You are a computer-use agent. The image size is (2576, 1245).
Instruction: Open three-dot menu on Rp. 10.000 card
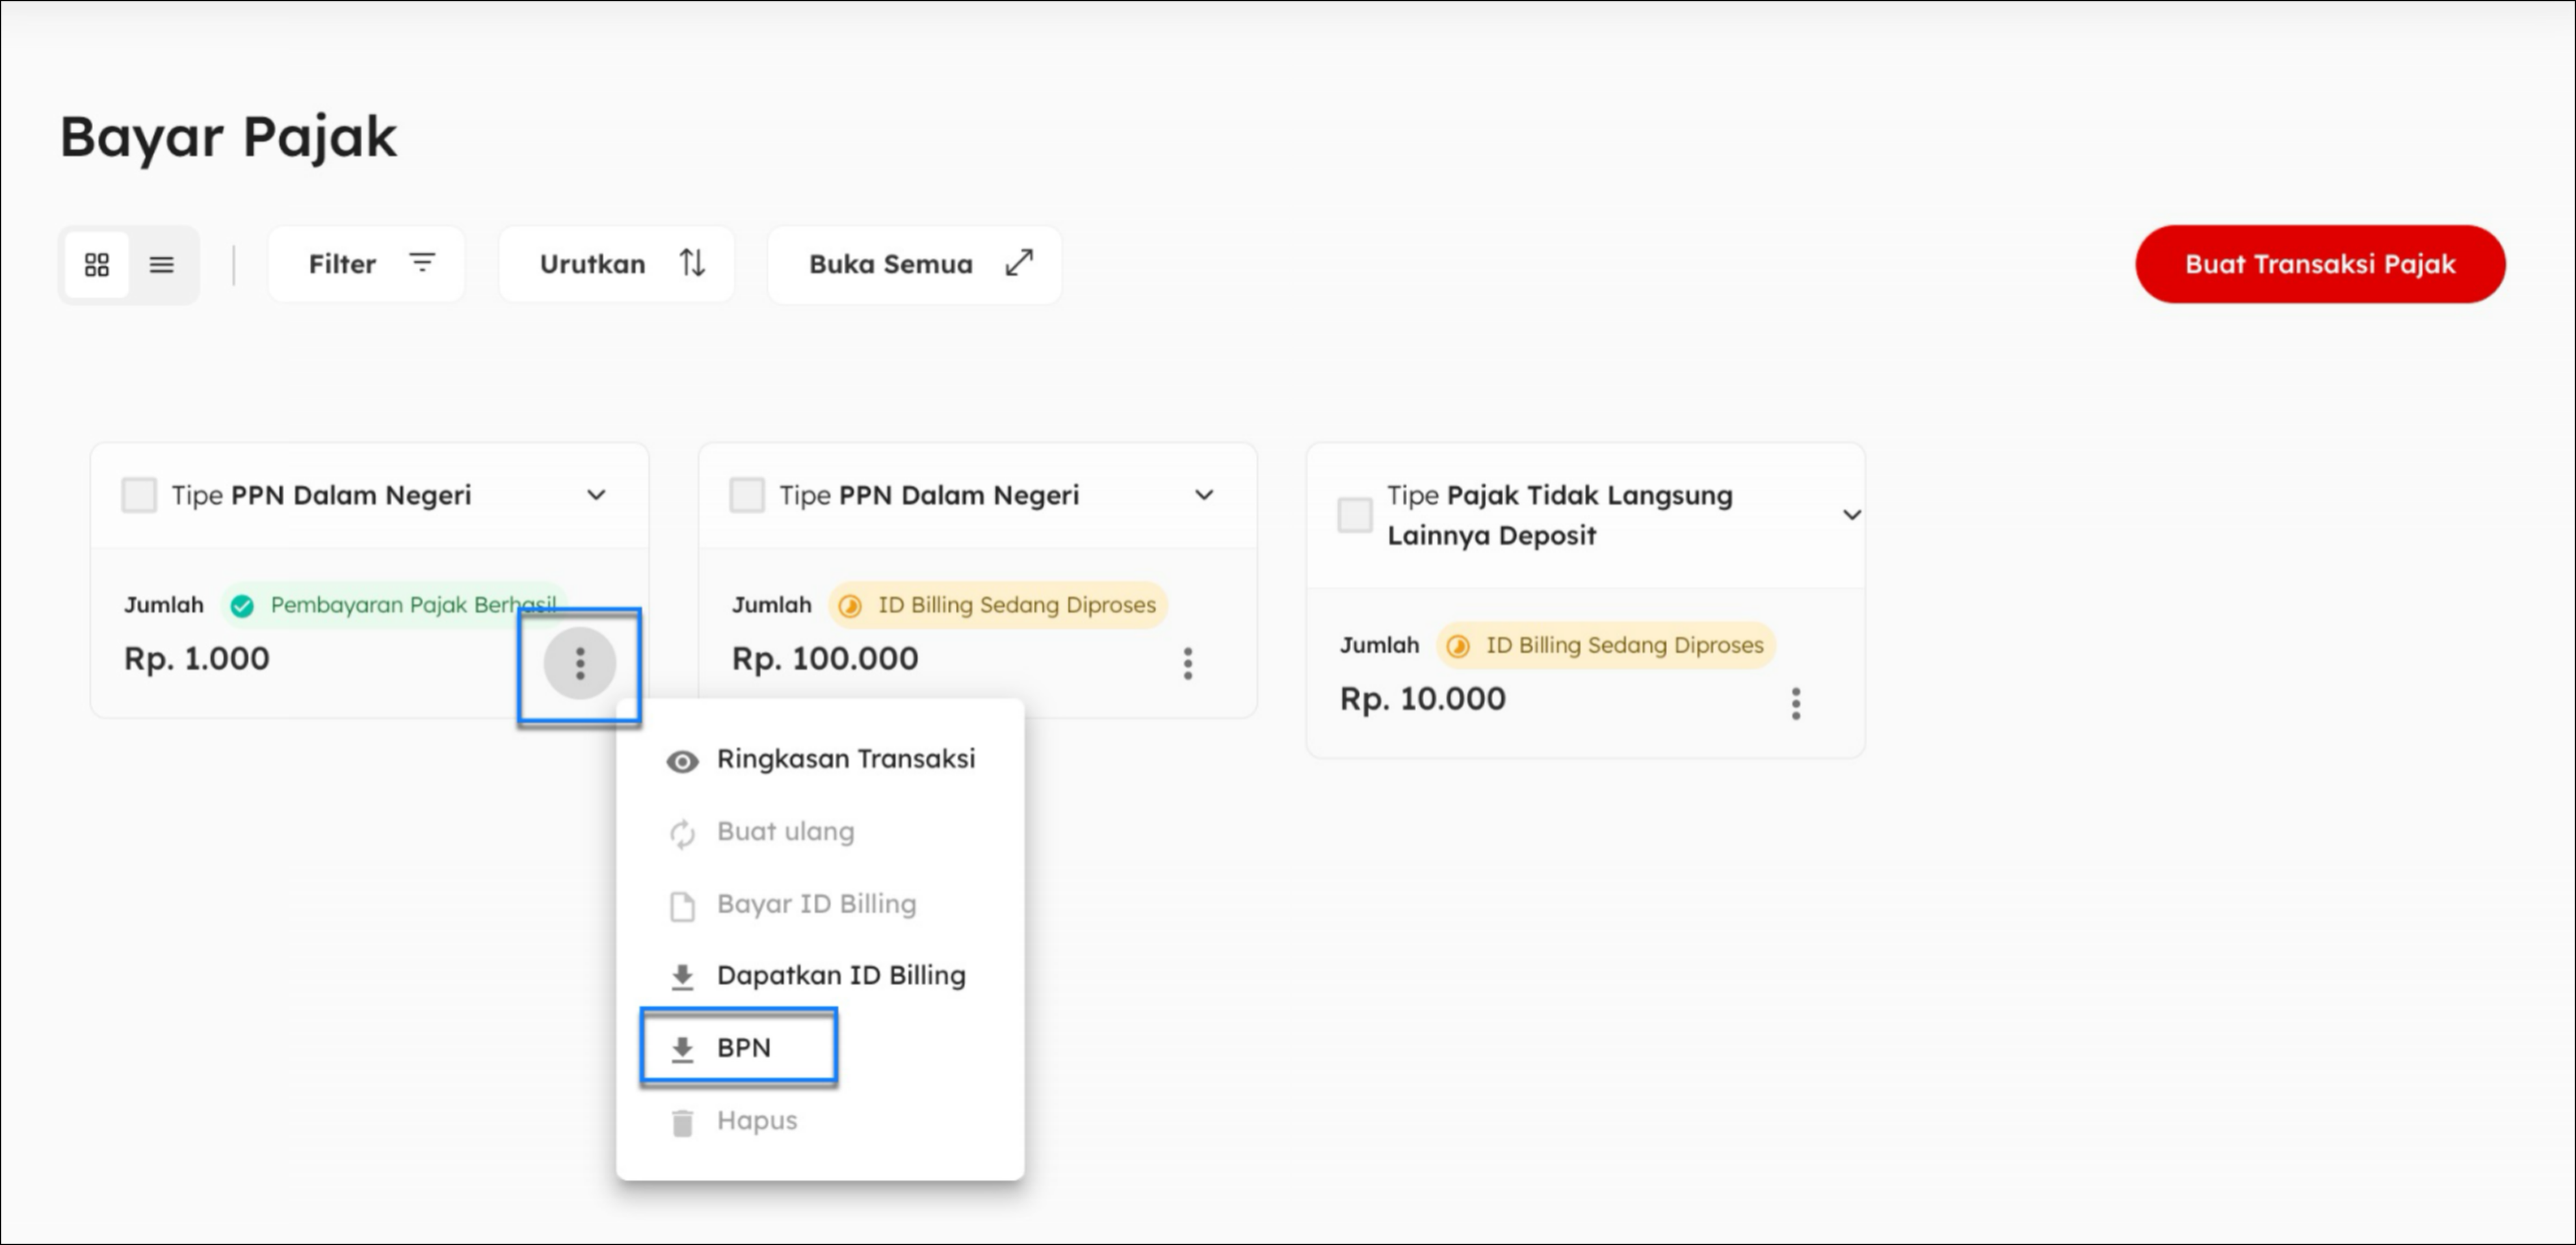[1795, 704]
